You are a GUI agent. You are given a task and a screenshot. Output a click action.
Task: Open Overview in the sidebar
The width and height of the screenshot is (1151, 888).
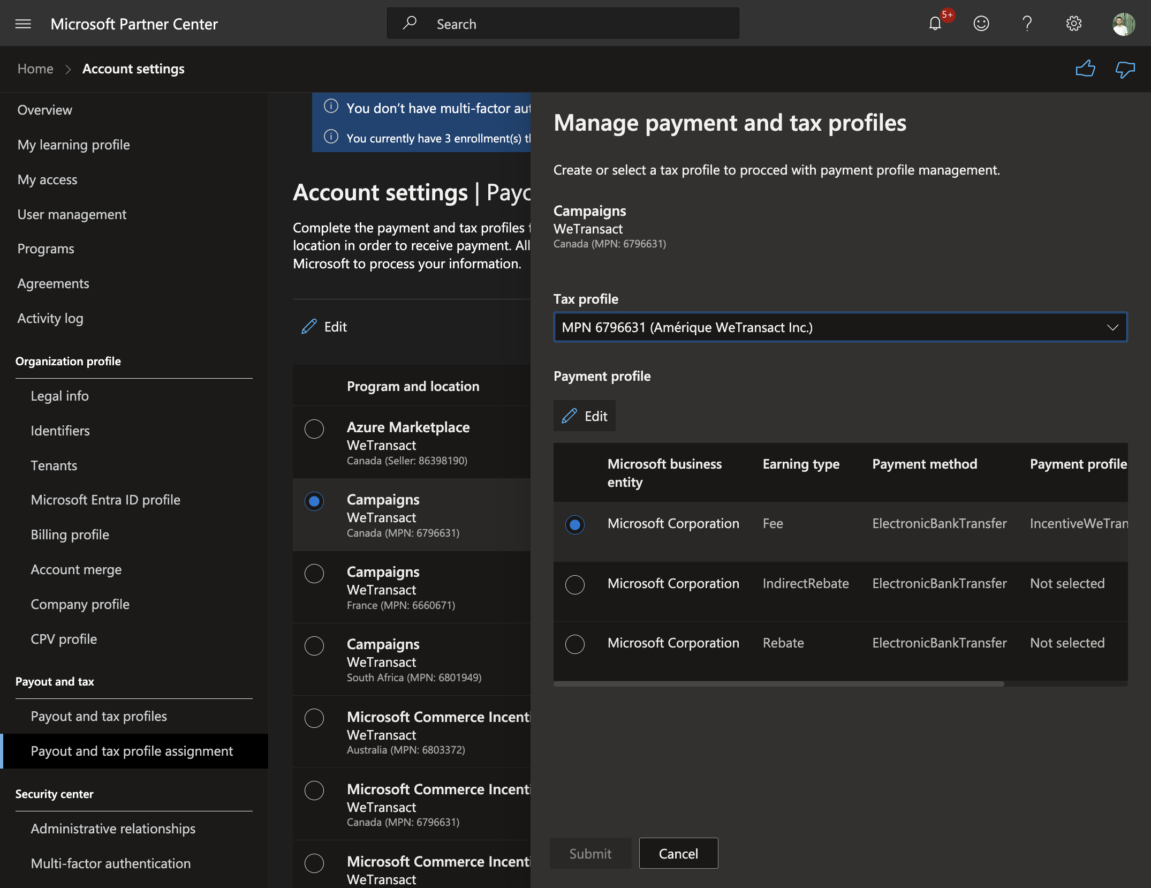click(x=45, y=110)
